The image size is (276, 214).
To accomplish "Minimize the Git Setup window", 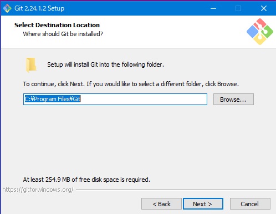I will point(213,8).
